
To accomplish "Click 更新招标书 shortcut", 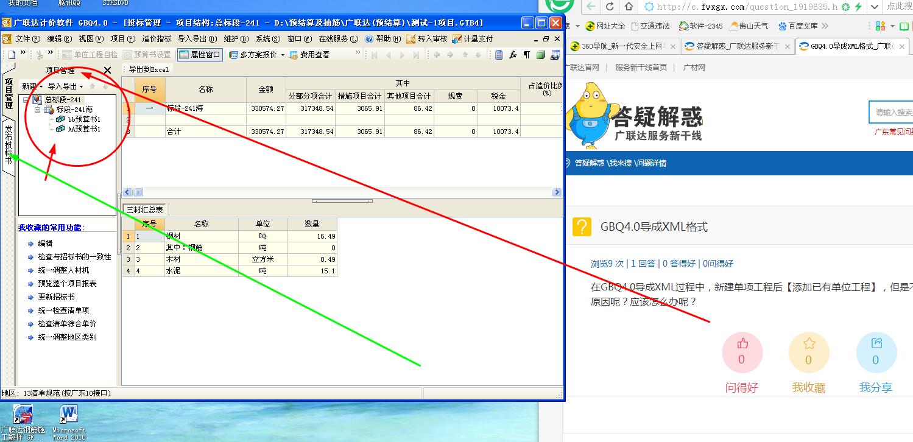I will tap(56, 297).
